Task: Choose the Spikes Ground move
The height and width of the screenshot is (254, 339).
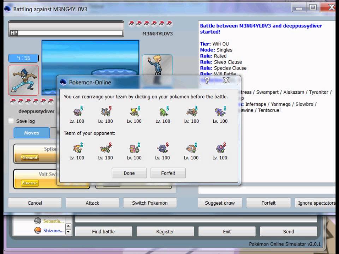Action: 35,153
